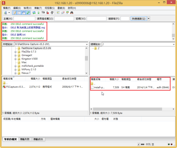Screen dimensions: 177x148
Task: Open the Site Manager icon
Action: [x=5, y=13]
